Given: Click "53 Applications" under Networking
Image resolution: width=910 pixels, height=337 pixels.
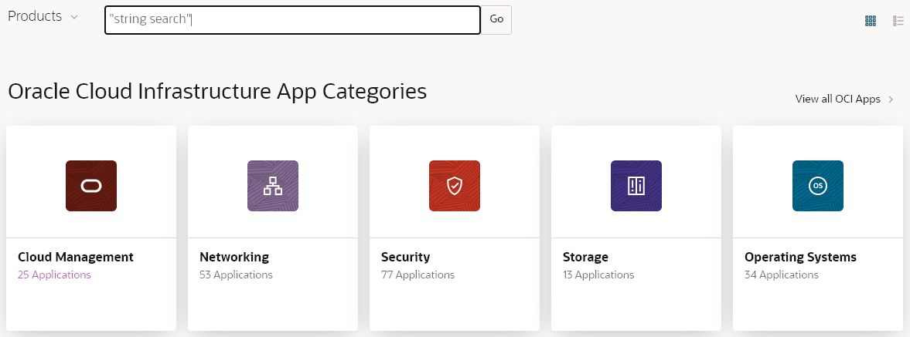Looking at the screenshot, I should click(x=237, y=275).
